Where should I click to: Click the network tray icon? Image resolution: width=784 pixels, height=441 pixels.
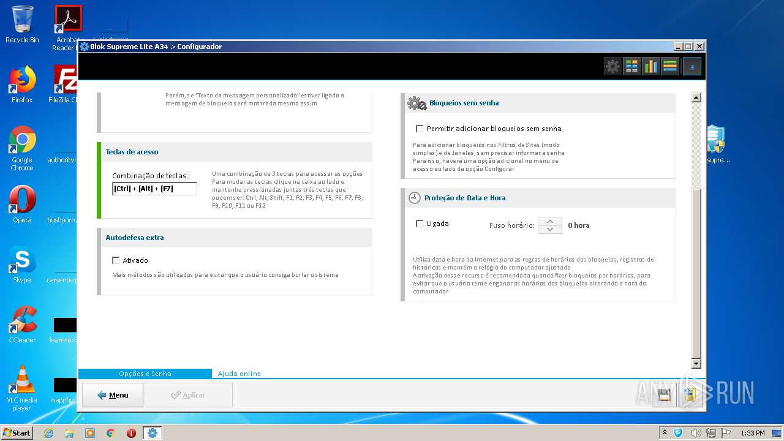pyautogui.click(x=712, y=433)
